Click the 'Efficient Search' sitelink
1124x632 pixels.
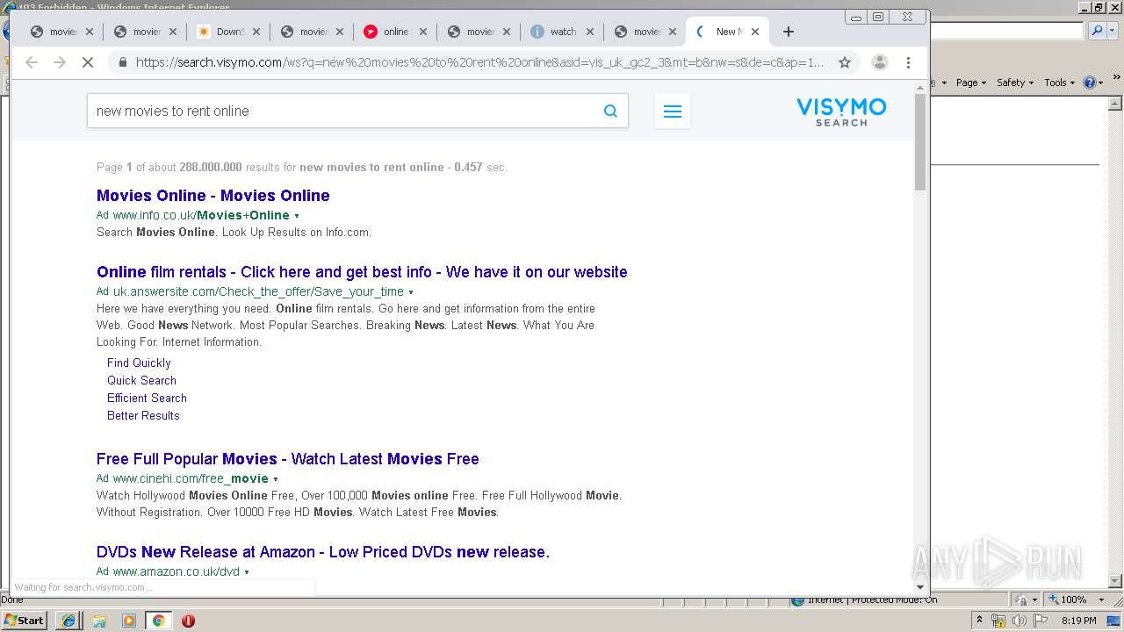[x=147, y=398]
